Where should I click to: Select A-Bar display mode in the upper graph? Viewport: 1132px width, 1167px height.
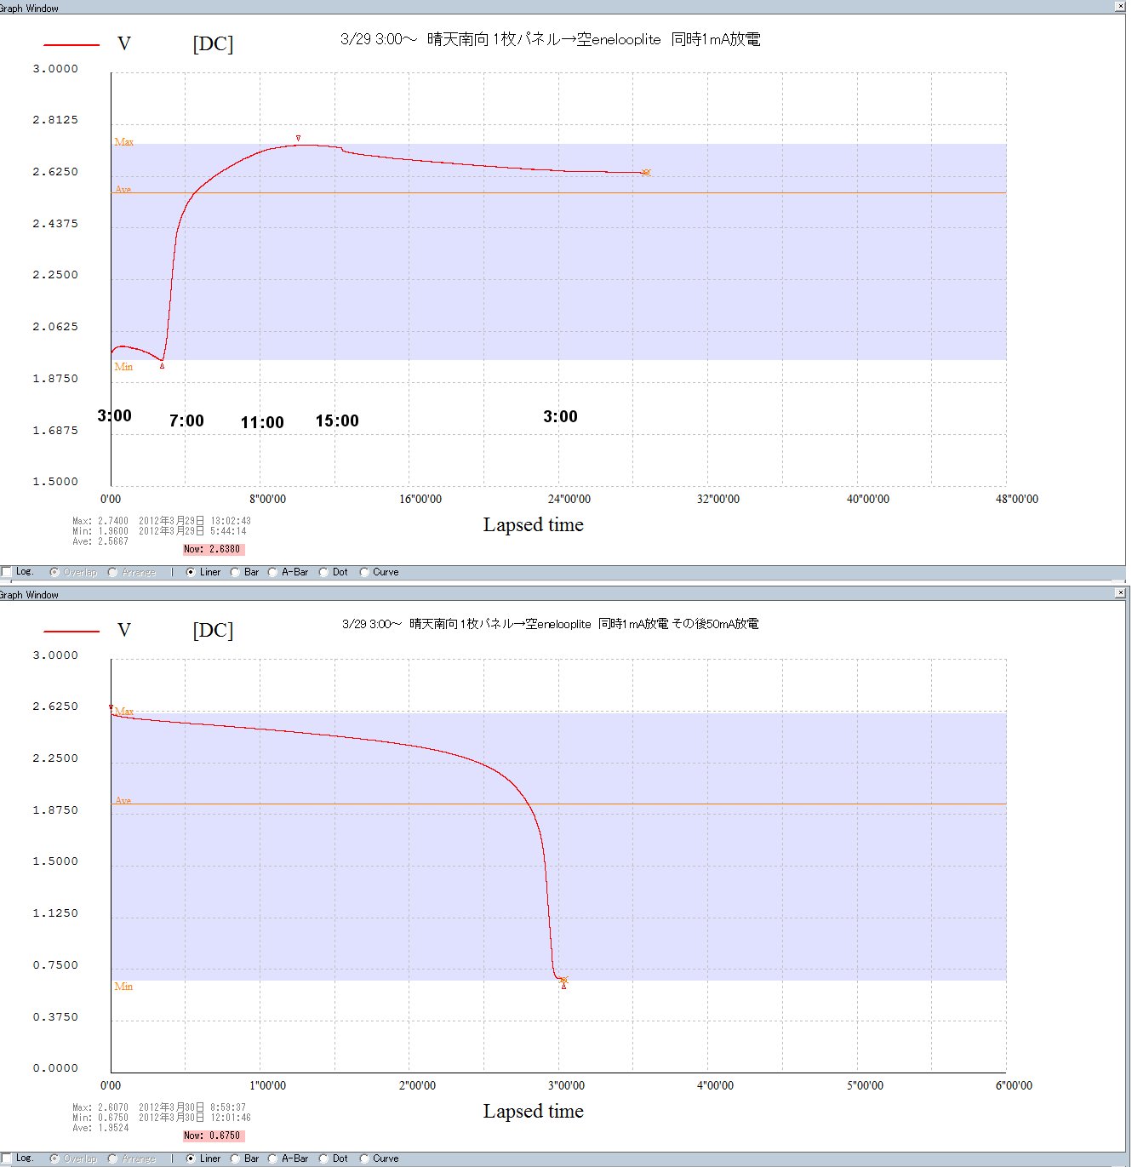273,573
